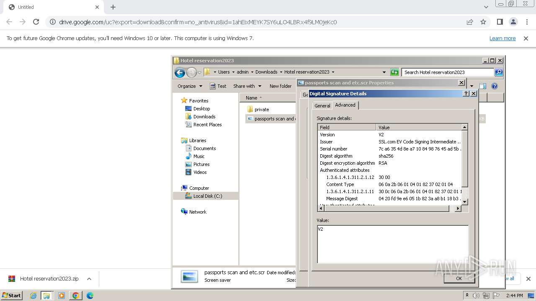
Task: Expand the Users breadcrumb arrow
Action: [x=233, y=72]
